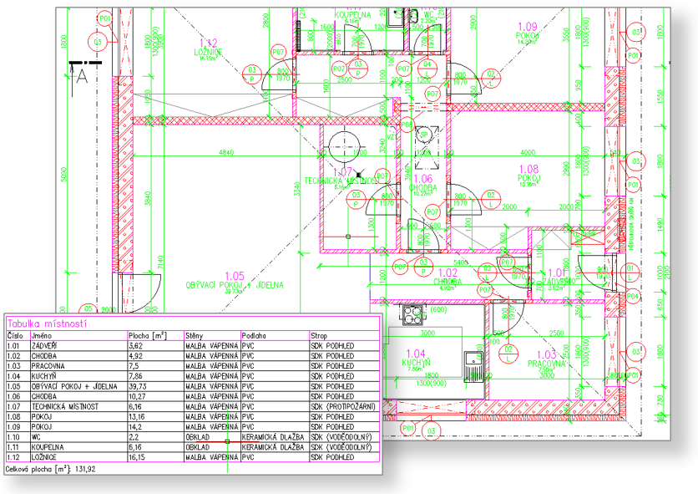
Task: Select the 'Jméno' column header
Action: [41, 336]
